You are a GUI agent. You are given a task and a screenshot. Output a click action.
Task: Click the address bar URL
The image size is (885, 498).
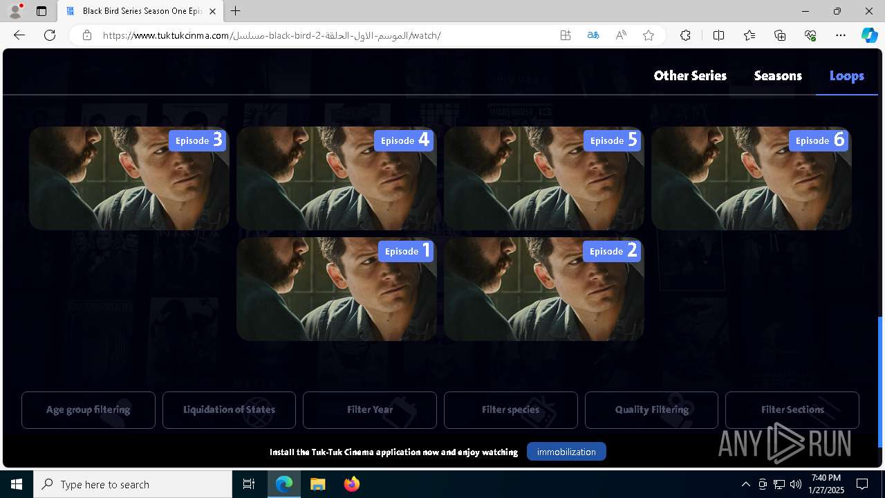[272, 35]
